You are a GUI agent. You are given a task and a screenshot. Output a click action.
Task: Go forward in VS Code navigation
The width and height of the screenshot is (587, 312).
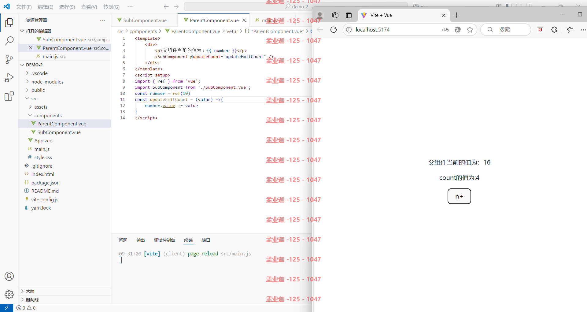[x=176, y=6]
